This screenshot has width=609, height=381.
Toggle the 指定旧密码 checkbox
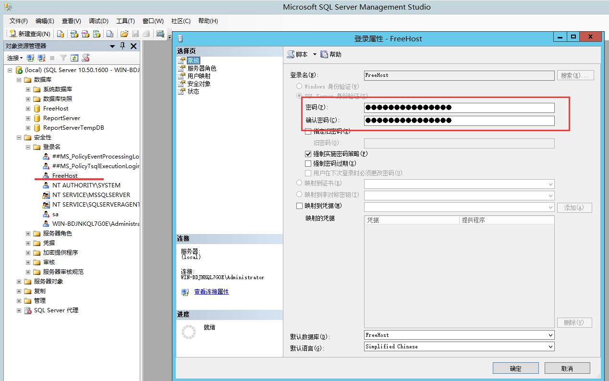tap(308, 131)
